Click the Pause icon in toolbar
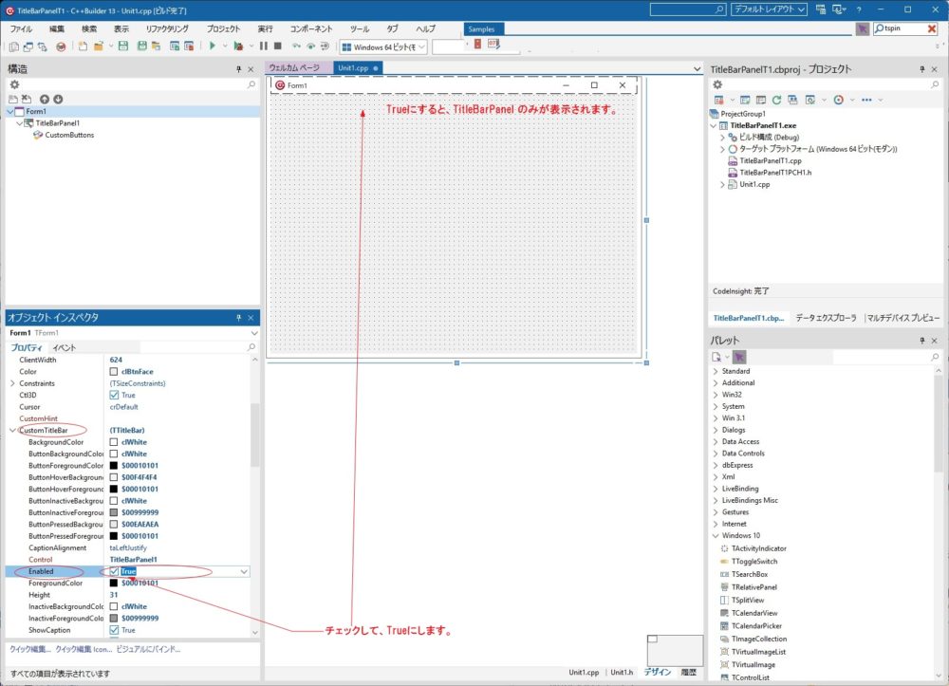The width and height of the screenshot is (949, 686). (x=264, y=46)
